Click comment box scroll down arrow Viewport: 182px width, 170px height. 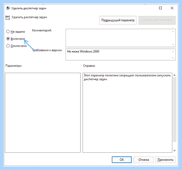pyautogui.click(x=173, y=45)
